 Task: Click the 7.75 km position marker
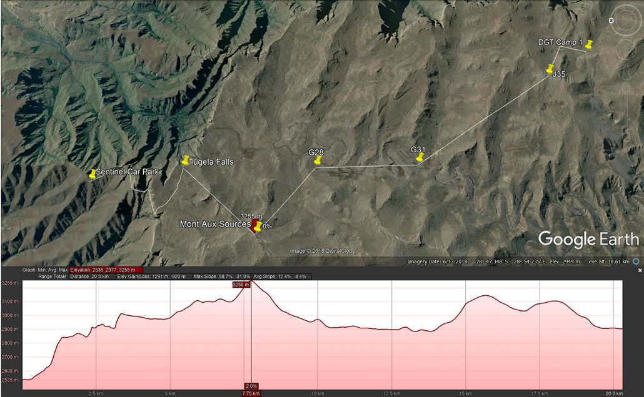pos(251,393)
